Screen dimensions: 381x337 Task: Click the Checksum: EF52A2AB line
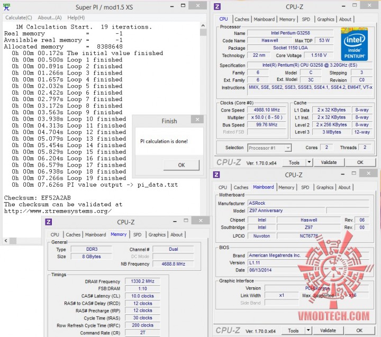click(x=37, y=198)
